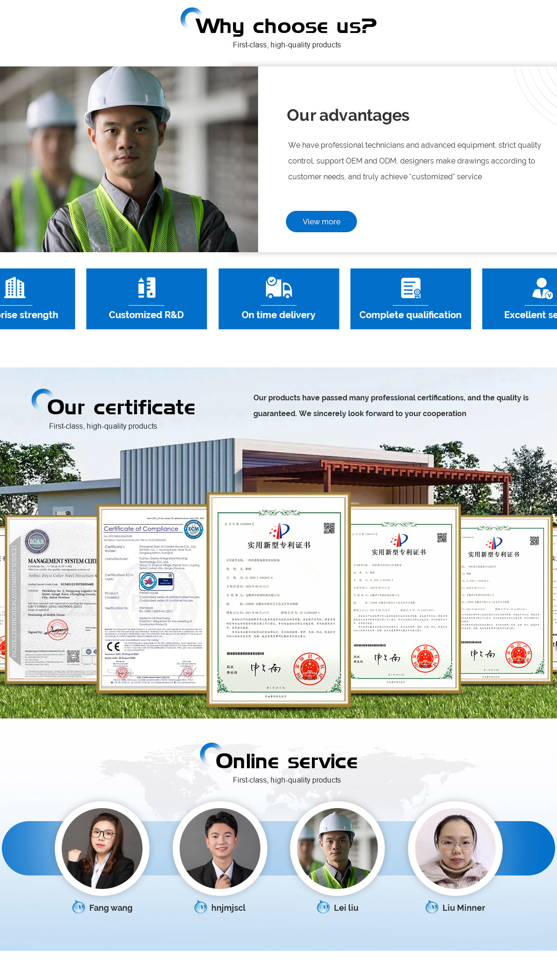The width and height of the screenshot is (557, 960).
Task: Contact Liu Minner via name link
Action: click(464, 908)
